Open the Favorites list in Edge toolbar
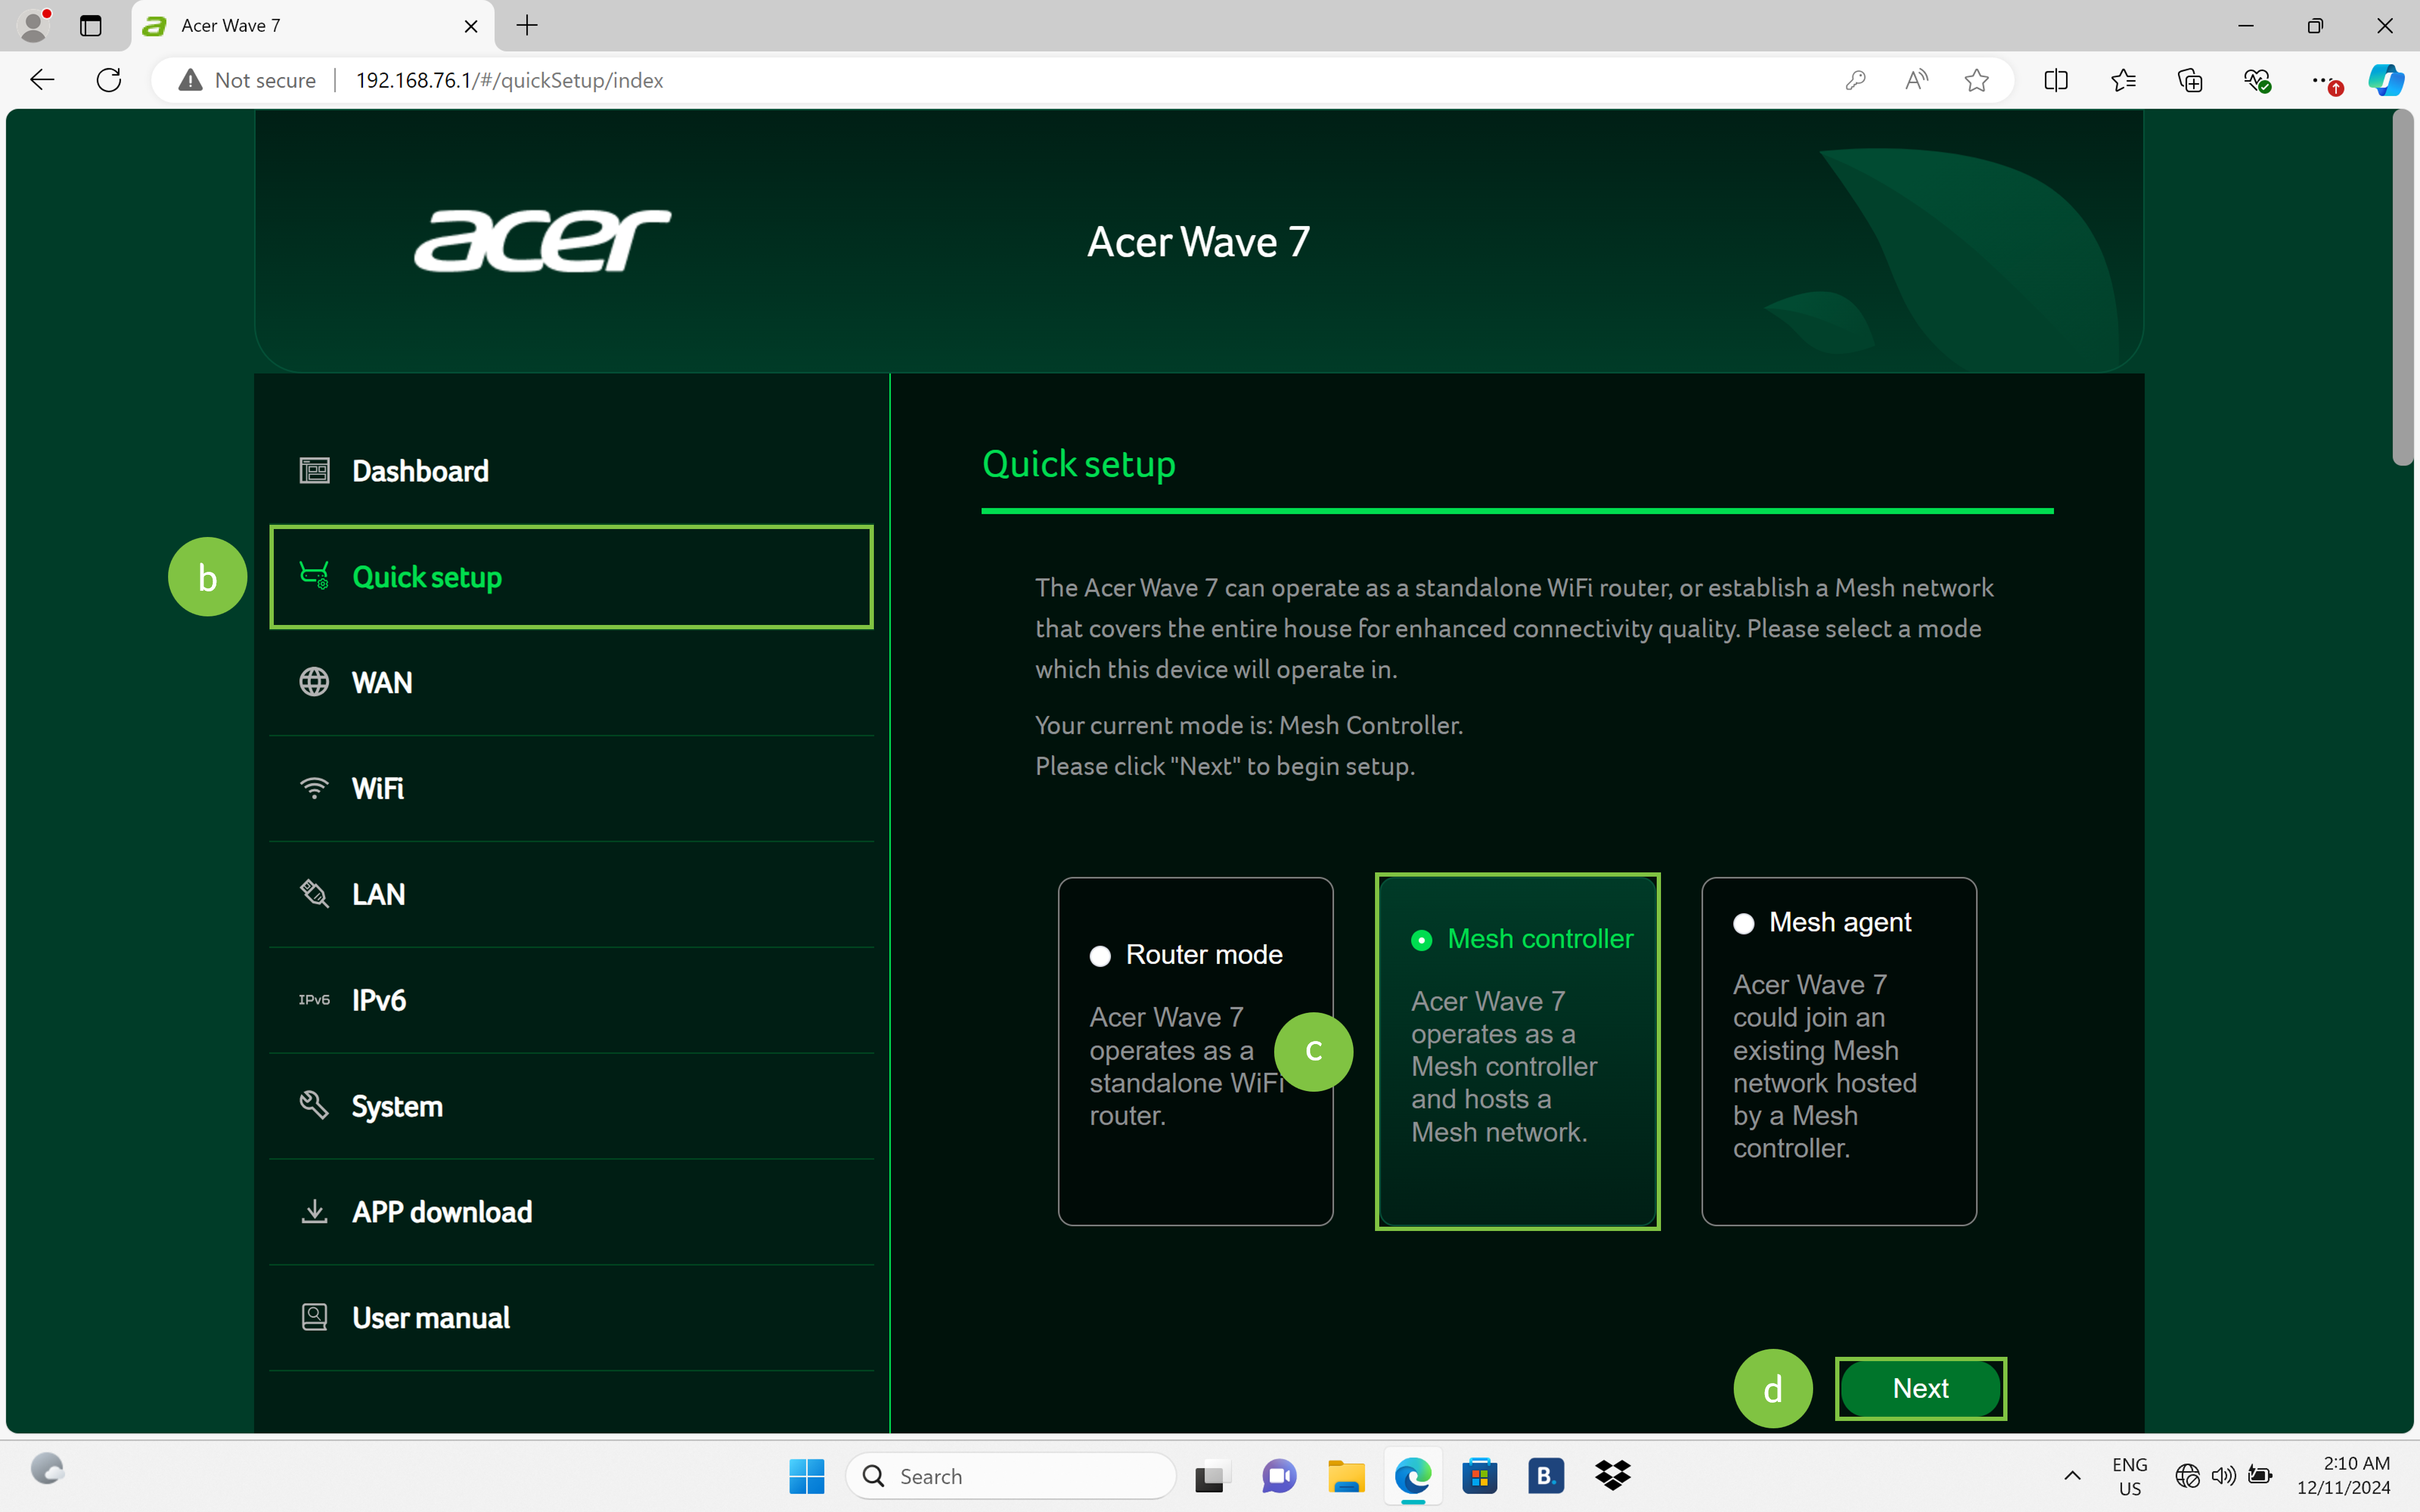2420x1512 pixels. point(2123,80)
